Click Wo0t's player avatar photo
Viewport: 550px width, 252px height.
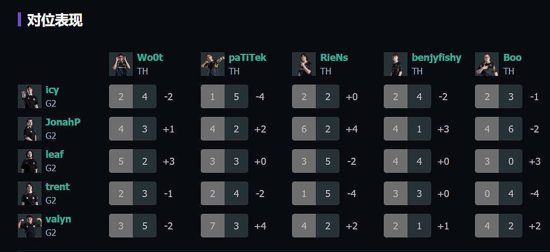point(121,64)
